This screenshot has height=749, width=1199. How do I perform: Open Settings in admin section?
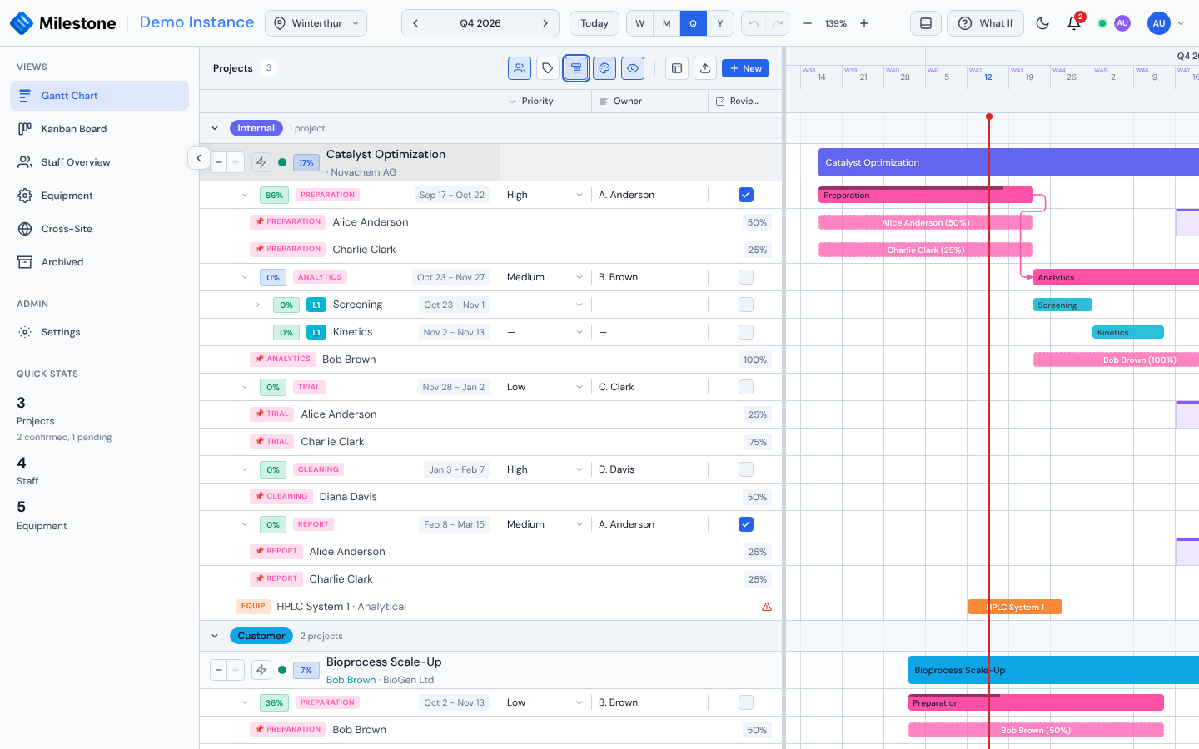pyautogui.click(x=99, y=332)
